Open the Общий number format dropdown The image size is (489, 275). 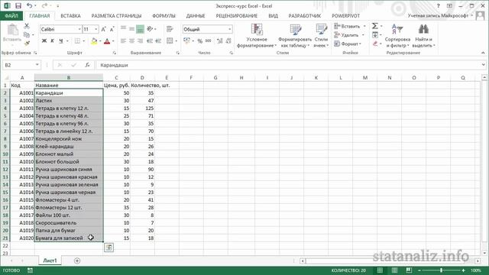[230, 29]
